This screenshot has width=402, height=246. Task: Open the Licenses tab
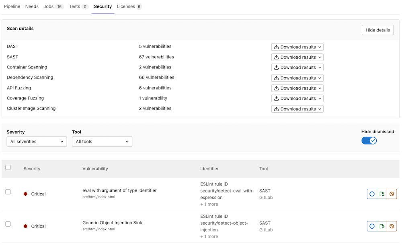[125, 6]
